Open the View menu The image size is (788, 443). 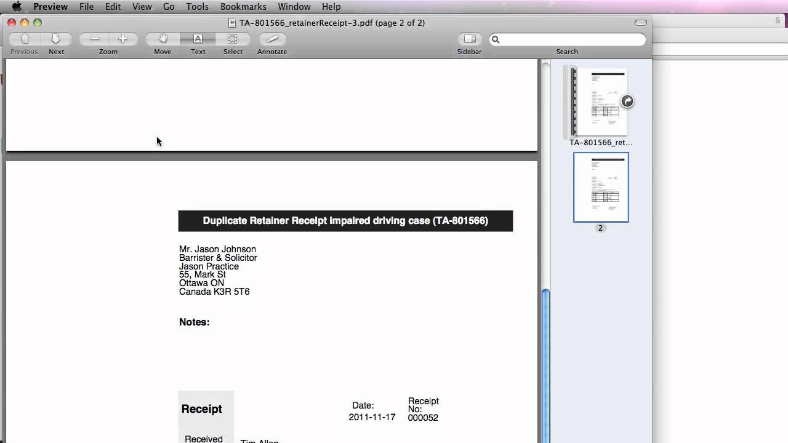(x=142, y=7)
